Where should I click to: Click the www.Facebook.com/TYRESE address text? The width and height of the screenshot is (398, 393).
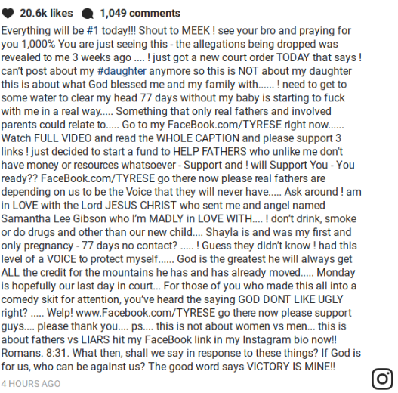[146, 313]
